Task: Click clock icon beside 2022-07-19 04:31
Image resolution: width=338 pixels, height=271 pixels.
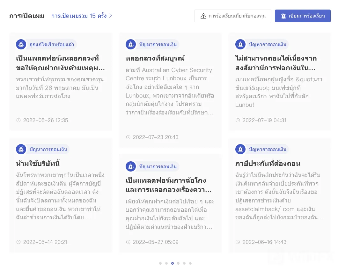Action: (x=238, y=120)
